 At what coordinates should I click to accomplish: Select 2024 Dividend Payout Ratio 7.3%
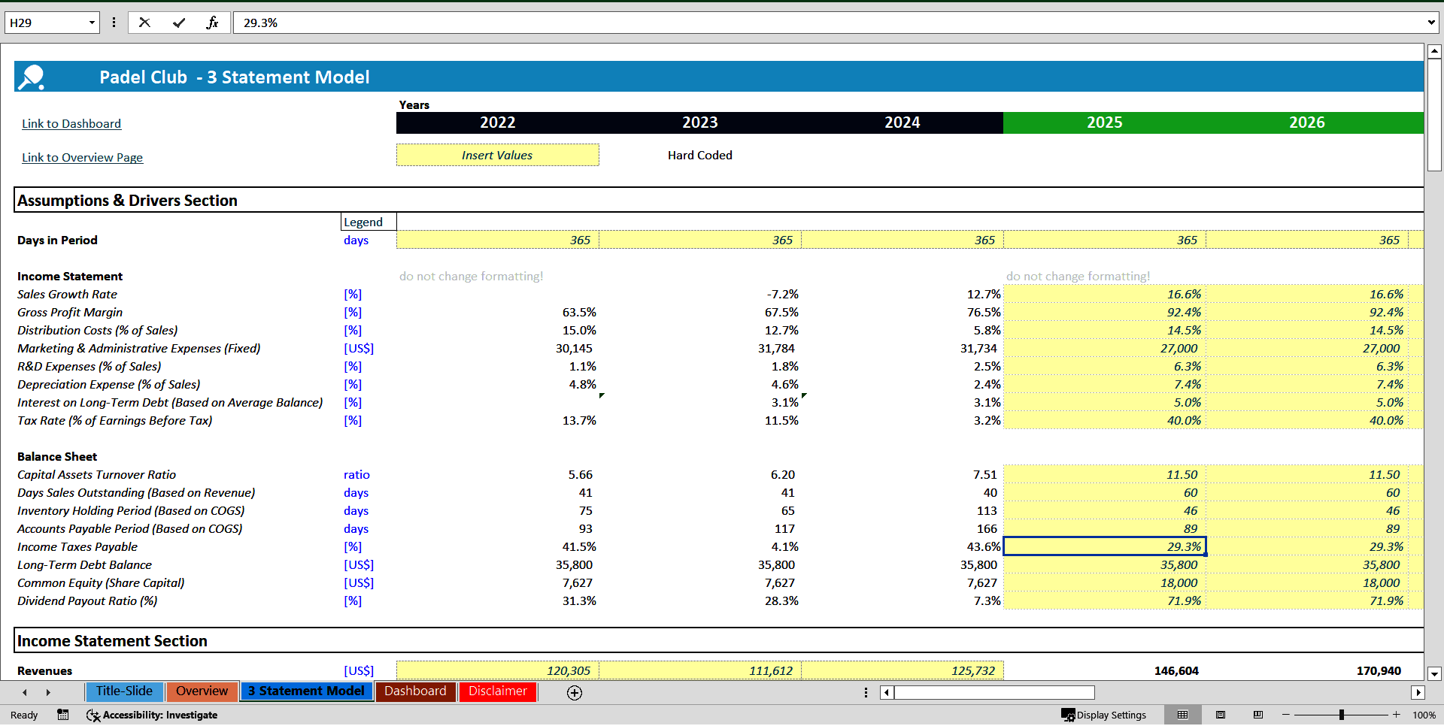pos(902,600)
